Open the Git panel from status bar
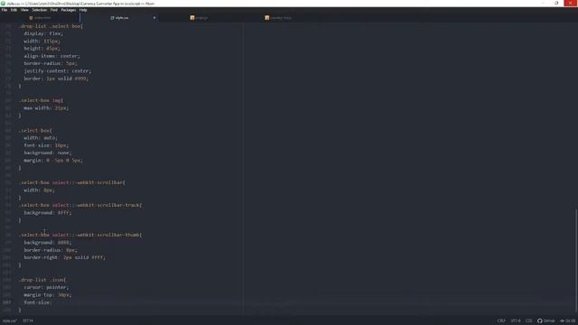The width and height of the screenshot is (578, 325). [568, 321]
